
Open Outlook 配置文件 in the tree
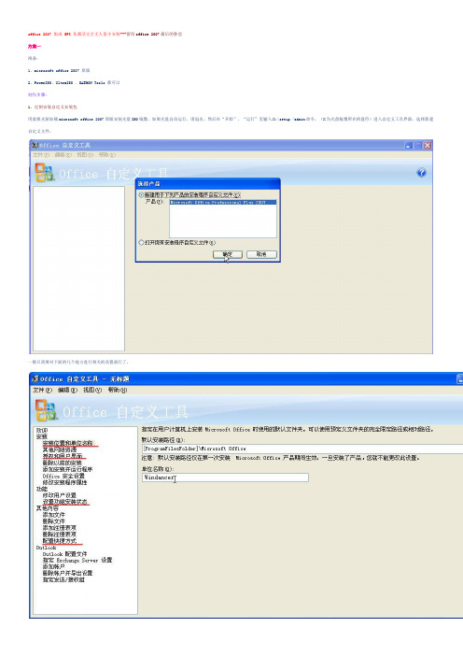(x=64, y=554)
